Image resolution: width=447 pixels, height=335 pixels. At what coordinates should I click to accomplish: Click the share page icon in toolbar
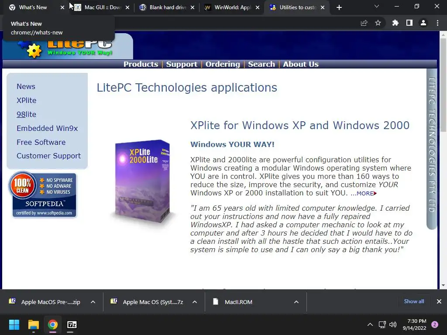pos(364,23)
